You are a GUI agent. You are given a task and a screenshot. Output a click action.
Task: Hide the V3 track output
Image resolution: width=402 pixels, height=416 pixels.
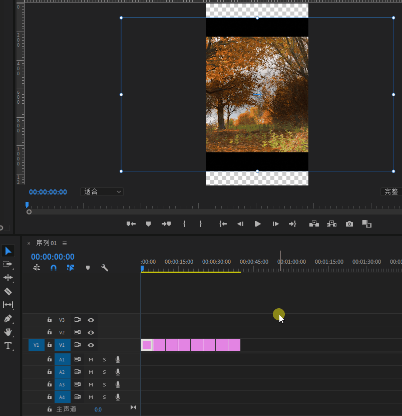(x=91, y=320)
